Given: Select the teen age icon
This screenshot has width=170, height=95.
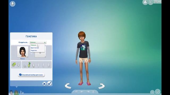Looking at the screenshot, I should click(x=34, y=65).
